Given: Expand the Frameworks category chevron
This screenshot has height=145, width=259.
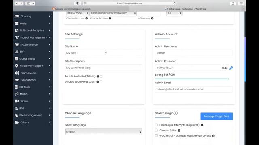Looking at the screenshot, I should (49, 73).
